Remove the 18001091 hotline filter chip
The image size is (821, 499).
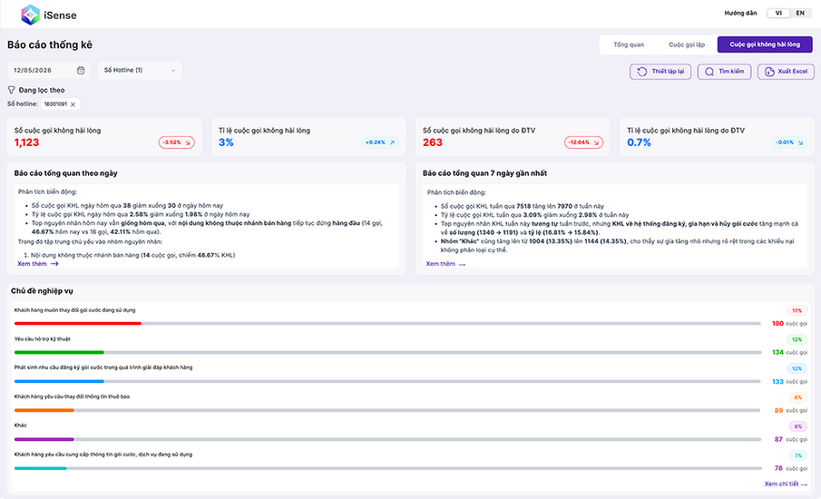73,104
